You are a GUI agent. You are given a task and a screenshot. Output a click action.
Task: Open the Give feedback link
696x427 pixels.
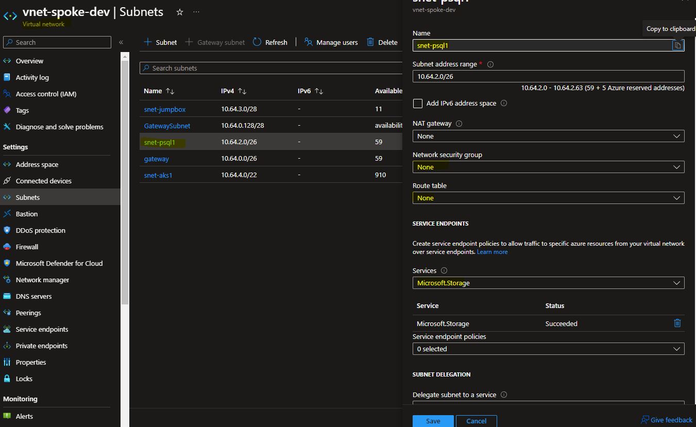click(667, 420)
